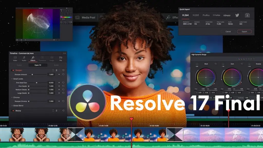Disable the Sharpen effect toggle
The image size is (263, 148).
(x=13, y=70)
